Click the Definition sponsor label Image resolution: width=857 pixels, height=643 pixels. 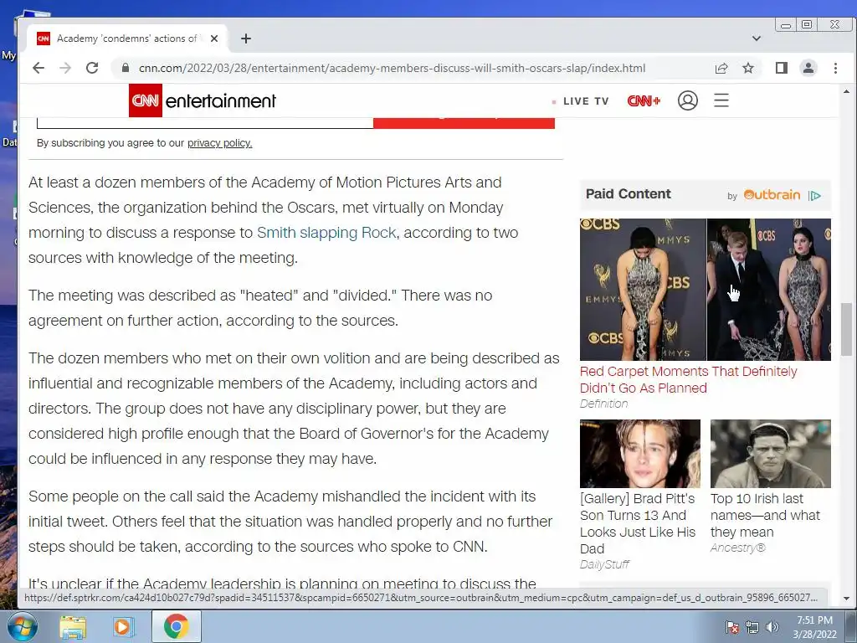(603, 404)
